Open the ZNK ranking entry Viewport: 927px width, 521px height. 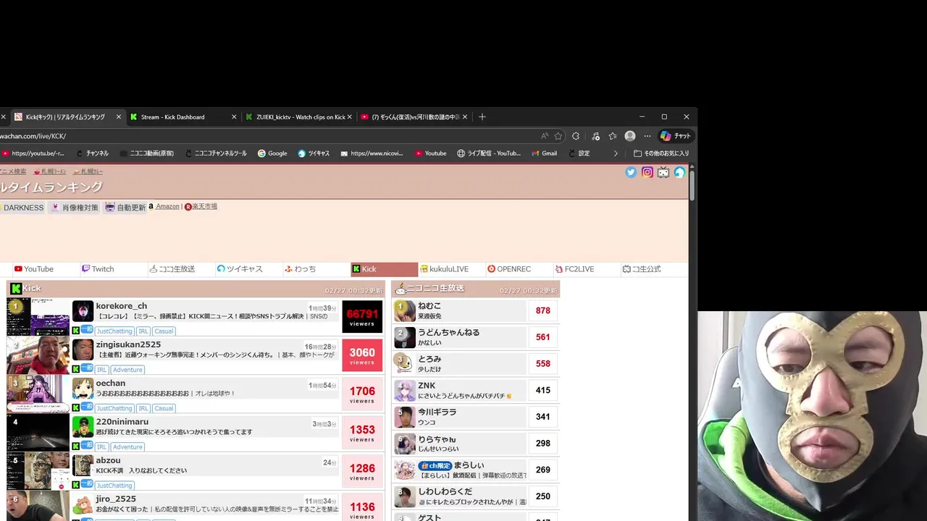476,390
